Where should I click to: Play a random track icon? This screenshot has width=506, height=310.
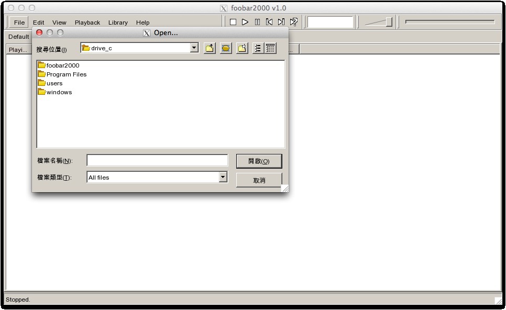pos(294,22)
